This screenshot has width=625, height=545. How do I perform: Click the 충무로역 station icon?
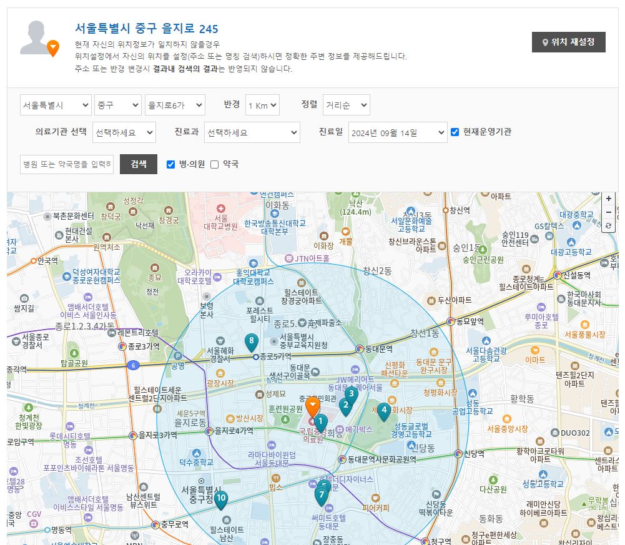pos(155,524)
